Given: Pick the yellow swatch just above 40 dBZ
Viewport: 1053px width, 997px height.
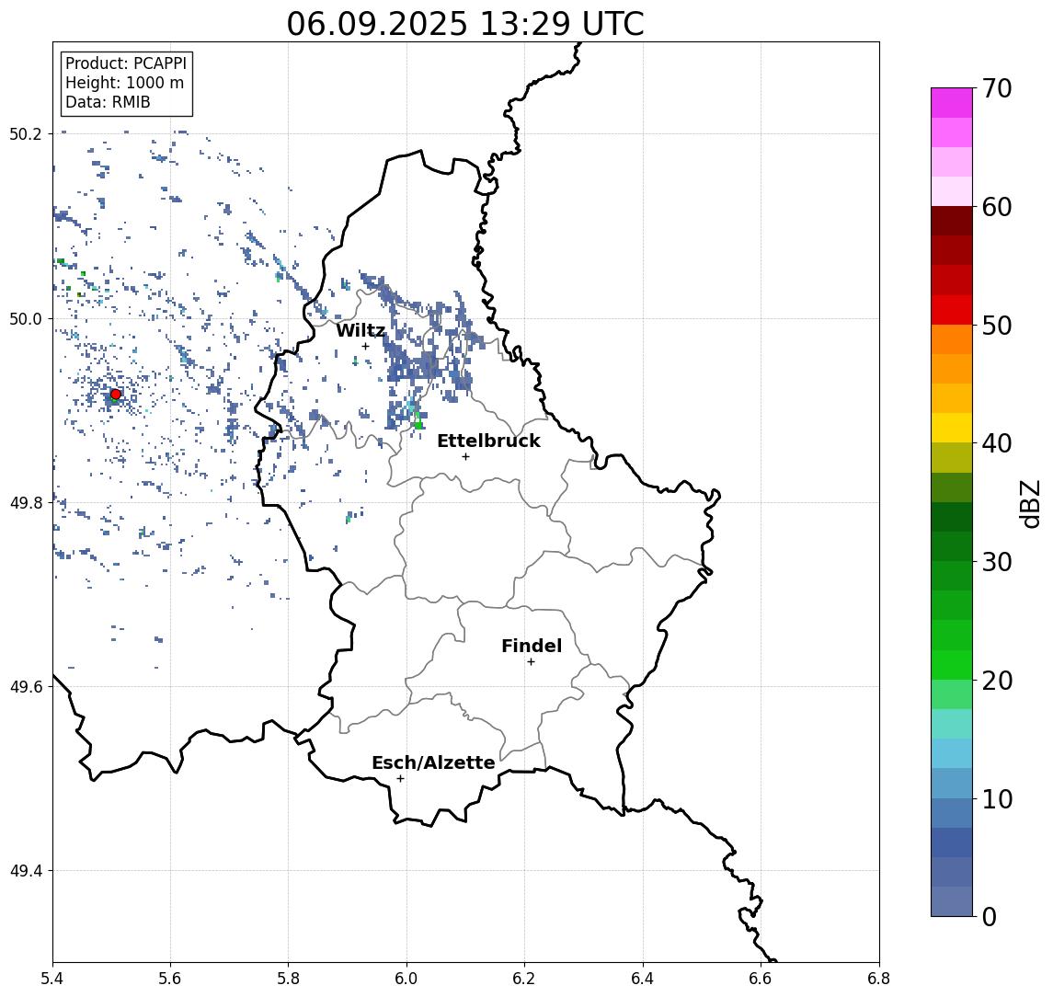Looking at the screenshot, I should (x=952, y=428).
